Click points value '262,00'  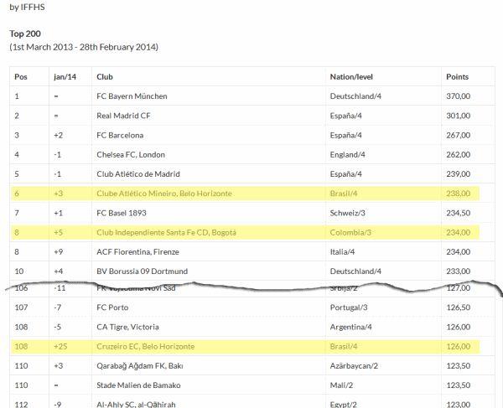(x=458, y=154)
